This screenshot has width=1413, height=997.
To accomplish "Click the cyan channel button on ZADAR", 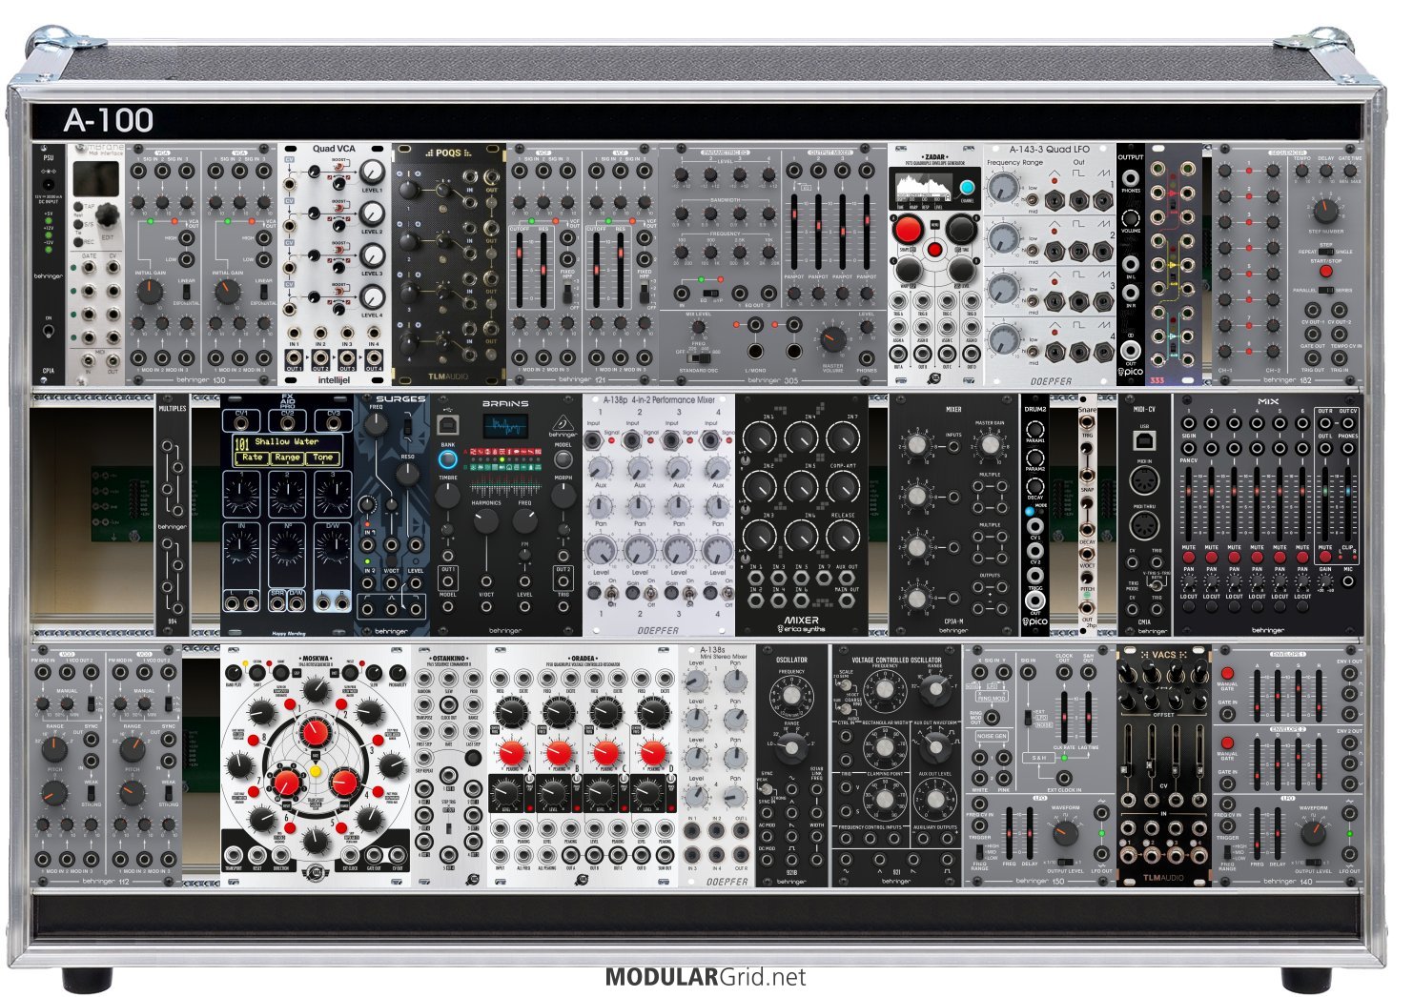I will tap(967, 188).
